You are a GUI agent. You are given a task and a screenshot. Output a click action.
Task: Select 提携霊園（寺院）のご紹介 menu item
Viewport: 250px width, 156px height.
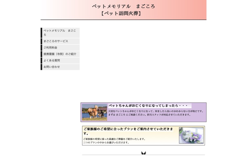point(60,54)
